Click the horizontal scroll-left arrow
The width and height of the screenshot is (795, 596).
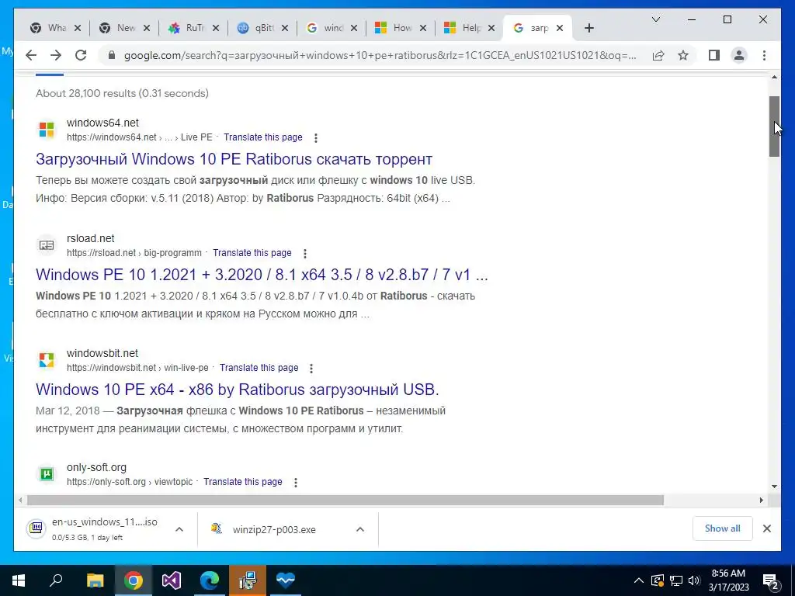(x=20, y=501)
